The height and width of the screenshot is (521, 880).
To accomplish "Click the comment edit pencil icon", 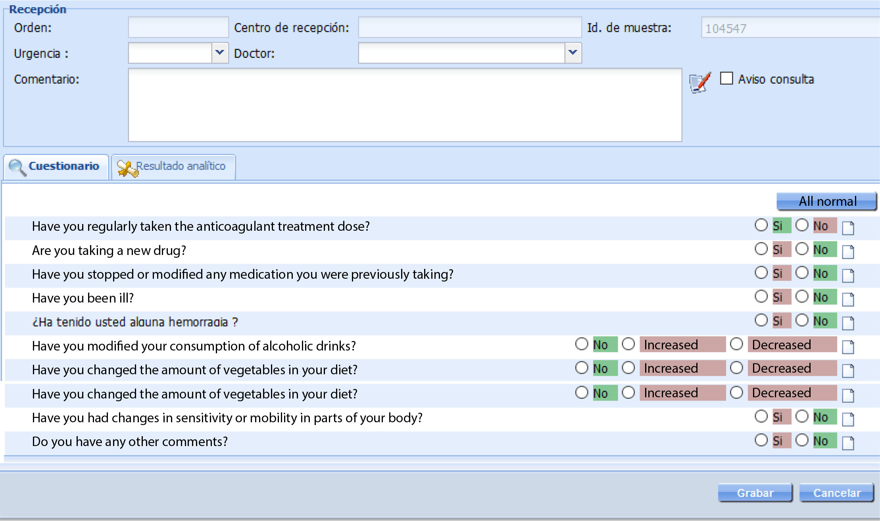I will (700, 82).
